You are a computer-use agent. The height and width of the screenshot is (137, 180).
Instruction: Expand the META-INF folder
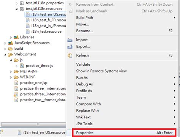tap(11, 72)
